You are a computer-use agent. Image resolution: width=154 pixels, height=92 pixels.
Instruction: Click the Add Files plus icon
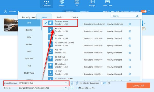pyautogui.click(x=5, y=11)
